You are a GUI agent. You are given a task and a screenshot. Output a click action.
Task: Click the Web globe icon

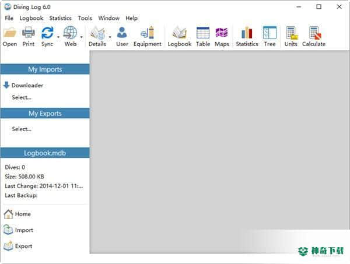(x=70, y=33)
